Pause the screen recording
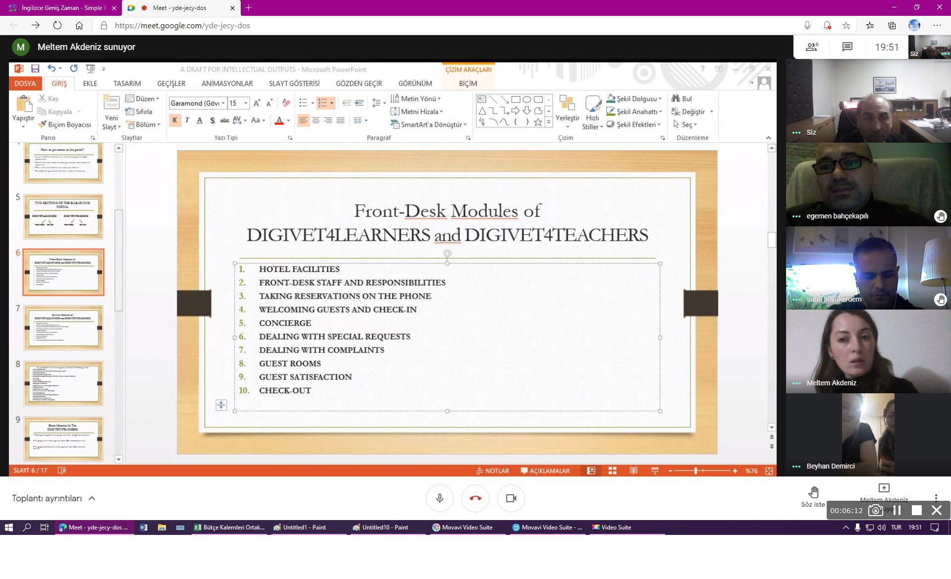Viewport: 951px width, 579px height. point(897,510)
